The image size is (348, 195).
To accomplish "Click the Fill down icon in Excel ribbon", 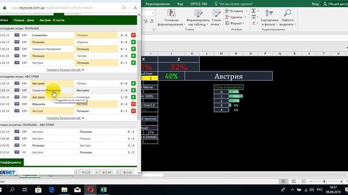I will 254,17.
